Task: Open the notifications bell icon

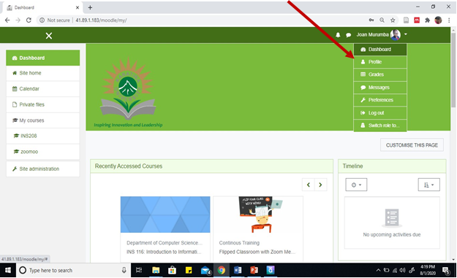Action: (338, 35)
